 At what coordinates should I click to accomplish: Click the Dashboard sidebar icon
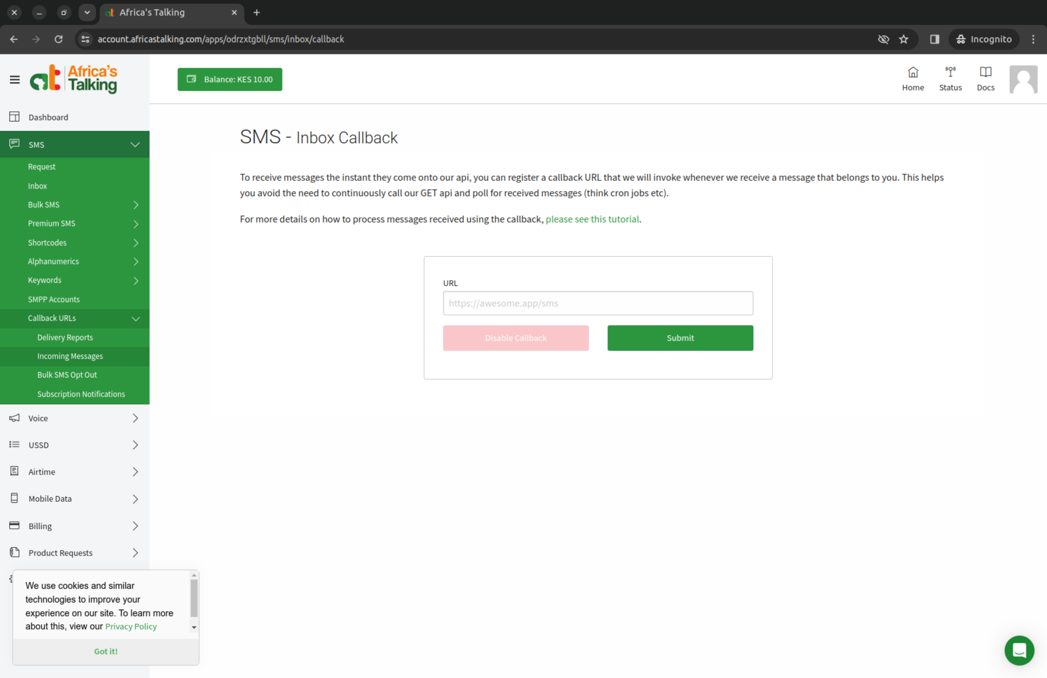(x=15, y=117)
